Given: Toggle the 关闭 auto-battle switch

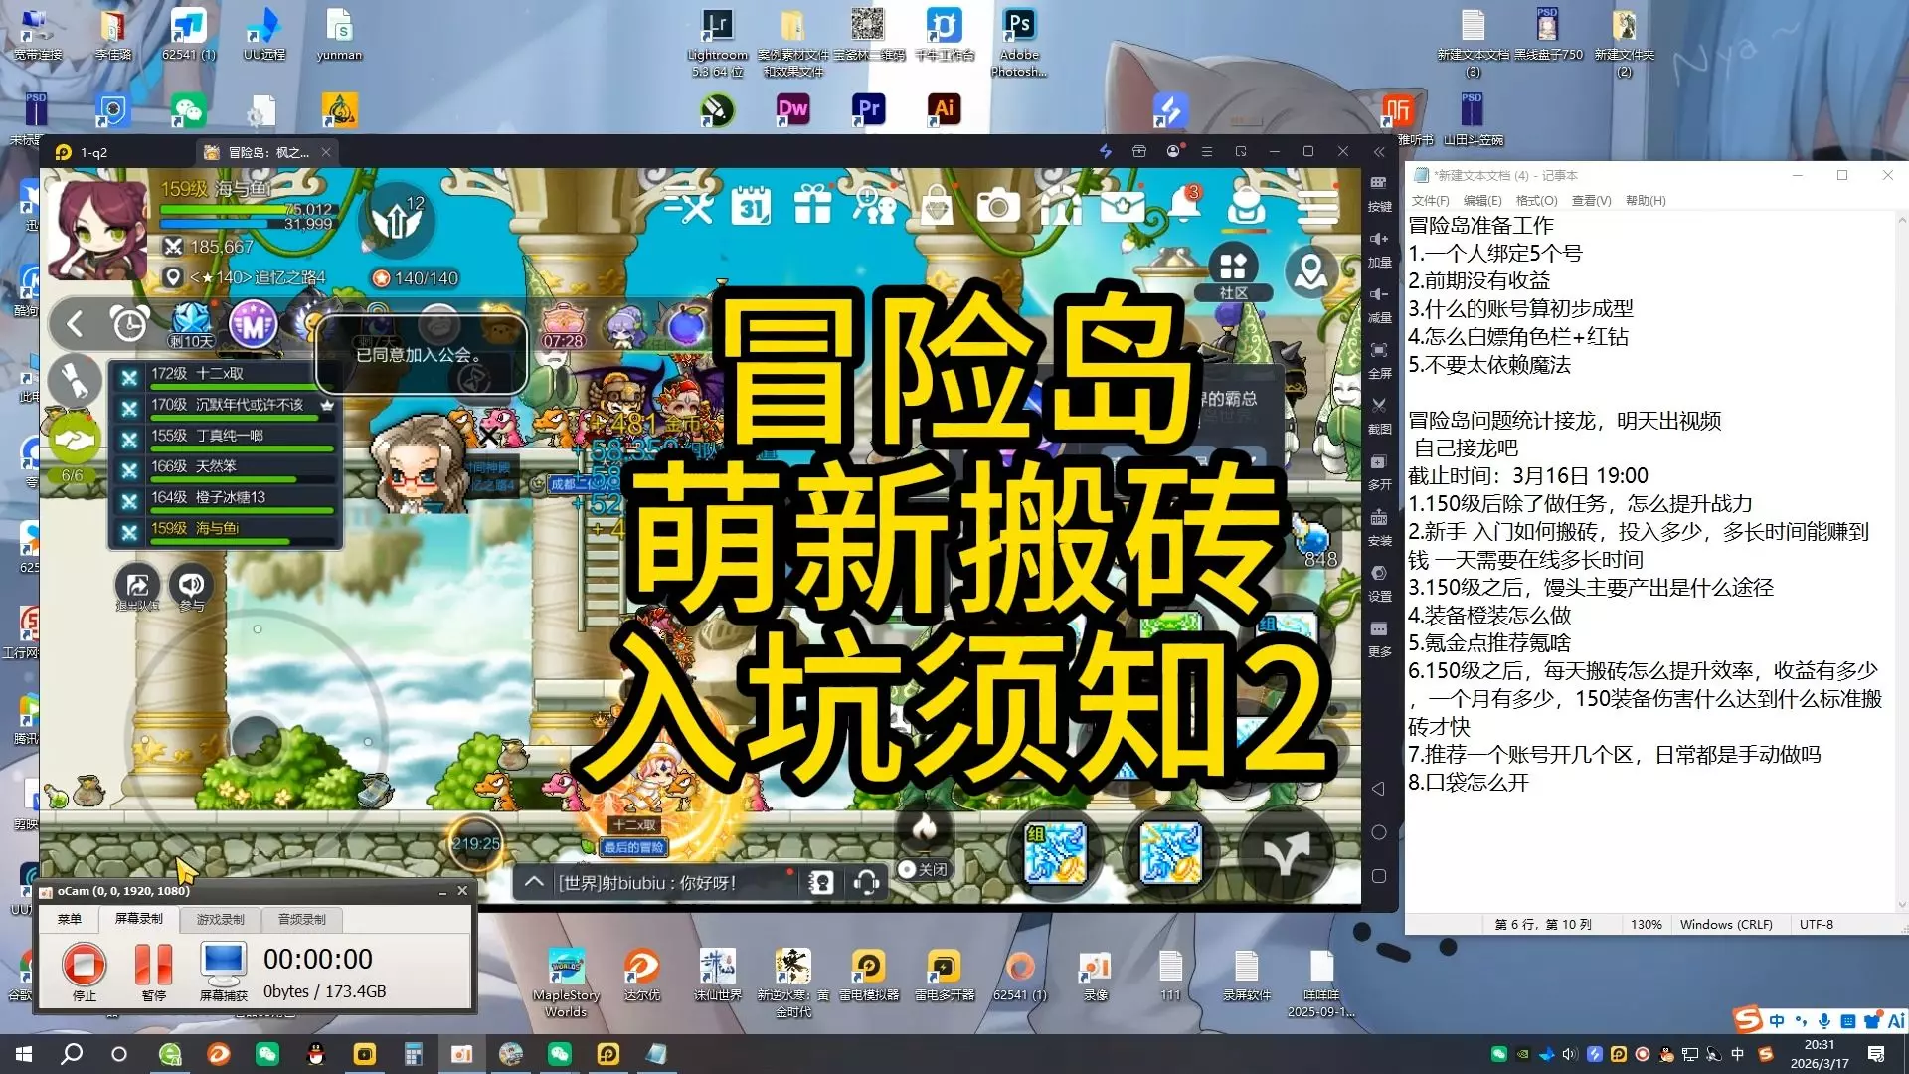Looking at the screenshot, I should (924, 869).
